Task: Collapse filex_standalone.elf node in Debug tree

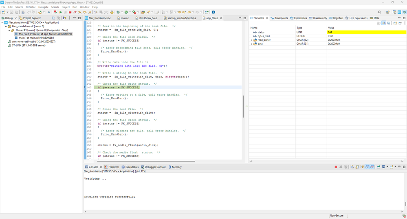Action: pos(6,26)
